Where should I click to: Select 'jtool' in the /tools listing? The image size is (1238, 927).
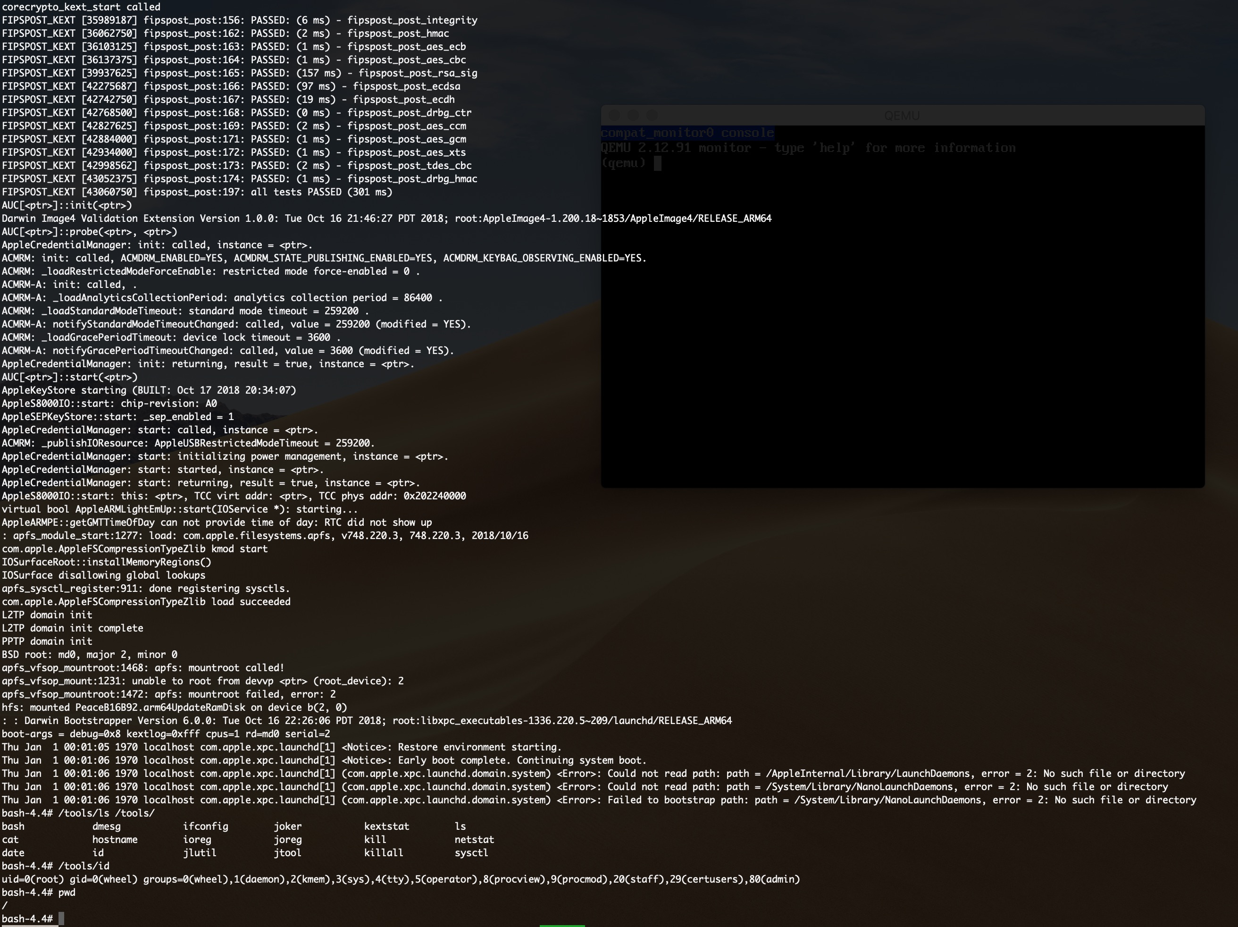pyautogui.click(x=288, y=852)
